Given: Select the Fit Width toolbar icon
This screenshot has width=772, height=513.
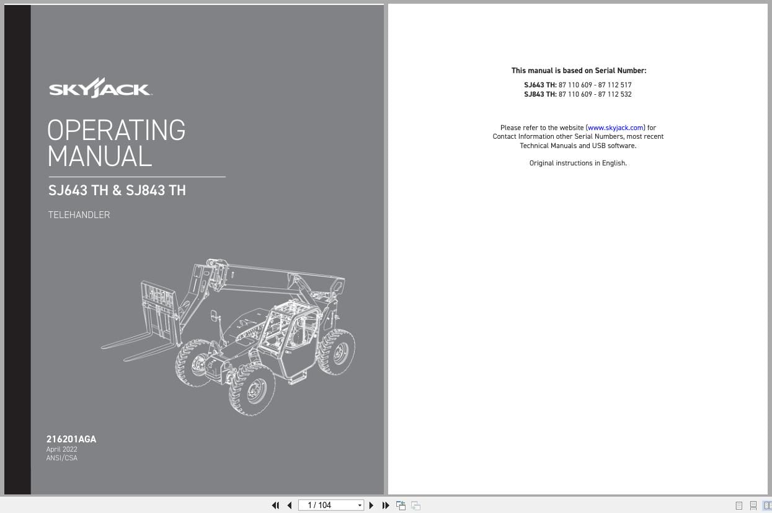Looking at the screenshot, I should point(415,505).
